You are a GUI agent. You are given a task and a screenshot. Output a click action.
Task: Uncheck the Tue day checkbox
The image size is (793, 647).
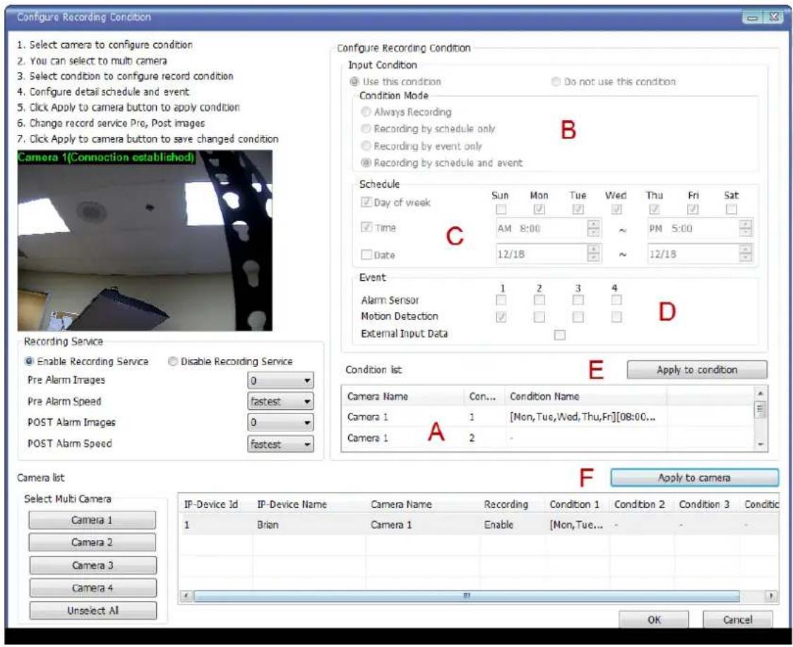[x=578, y=210]
